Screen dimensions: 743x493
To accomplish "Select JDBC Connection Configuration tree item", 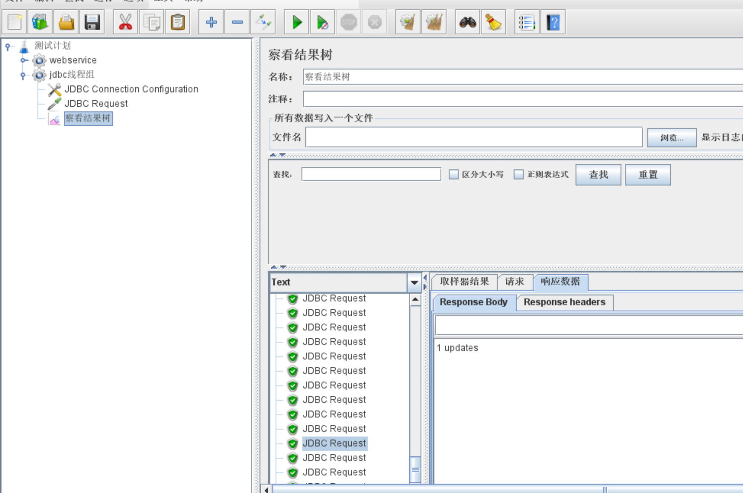I will 131,89.
